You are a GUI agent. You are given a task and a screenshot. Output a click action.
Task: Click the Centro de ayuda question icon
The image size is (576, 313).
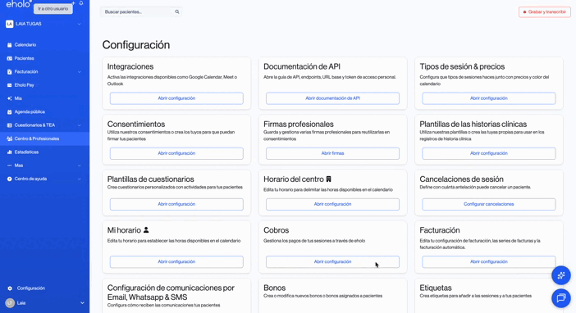(10, 179)
